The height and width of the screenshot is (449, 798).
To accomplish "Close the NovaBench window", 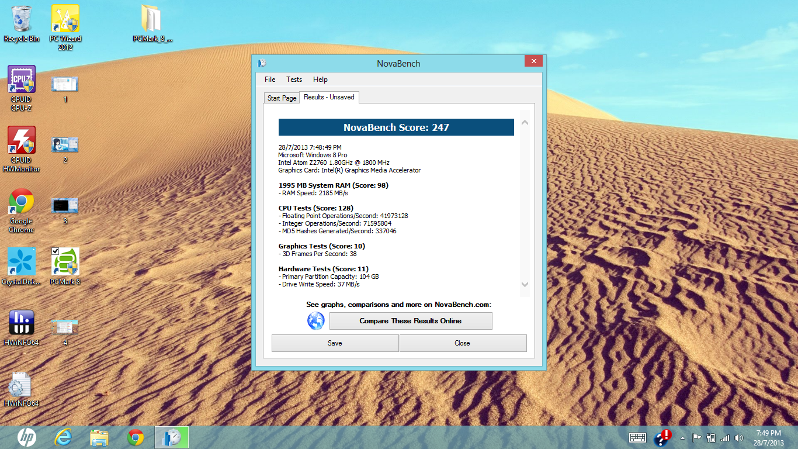I will 533,61.
